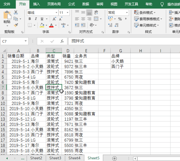This screenshot has width=180, height=161.
Task: Open the font name dropdown 等线
Action: tap(56, 13)
